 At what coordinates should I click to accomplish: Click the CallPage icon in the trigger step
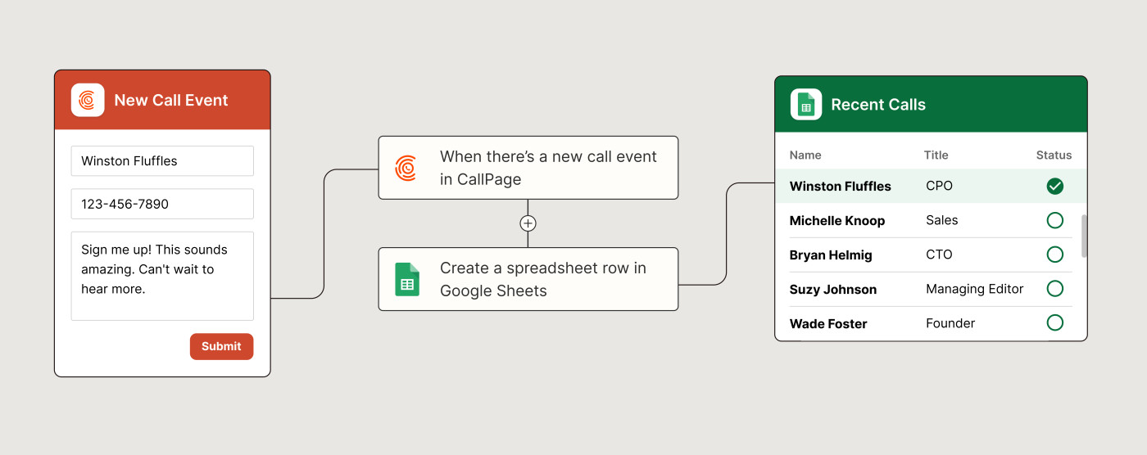(406, 168)
